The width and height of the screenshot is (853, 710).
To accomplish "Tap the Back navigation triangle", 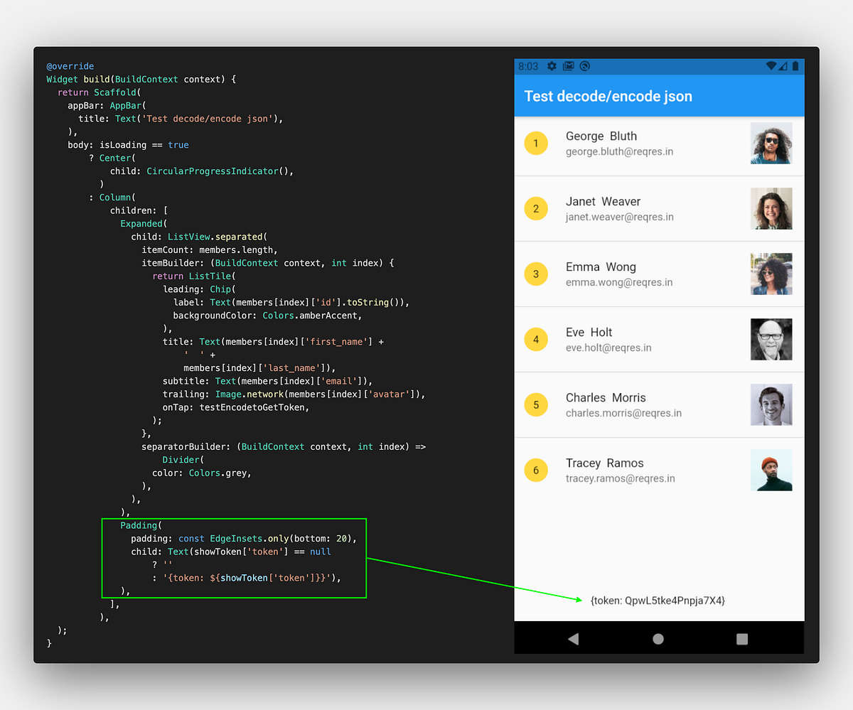I will 574,638.
